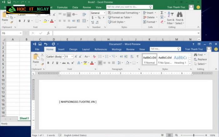The width and height of the screenshot is (219, 137).
Task: Click Shrink Font icon in Word
Action: click(80, 56)
